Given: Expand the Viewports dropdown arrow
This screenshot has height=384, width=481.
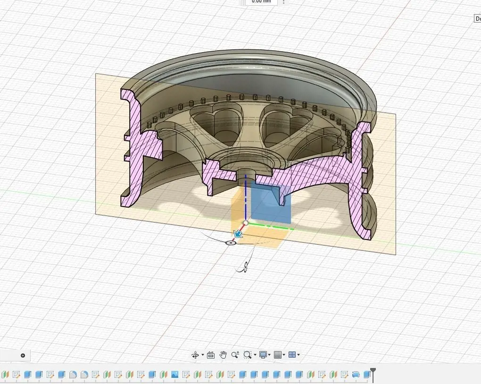Looking at the screenshot, I should [x=299, y=355].
